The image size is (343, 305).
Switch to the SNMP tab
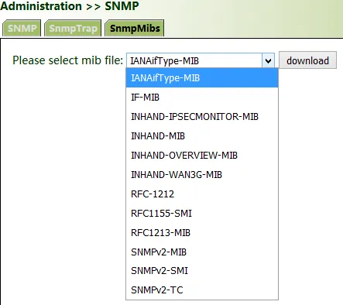[x=22, y=28]
